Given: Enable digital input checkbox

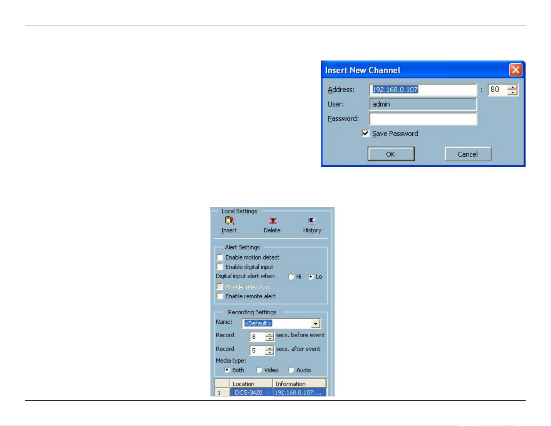Looking at the screenshot, I should [x=220, y=267].
